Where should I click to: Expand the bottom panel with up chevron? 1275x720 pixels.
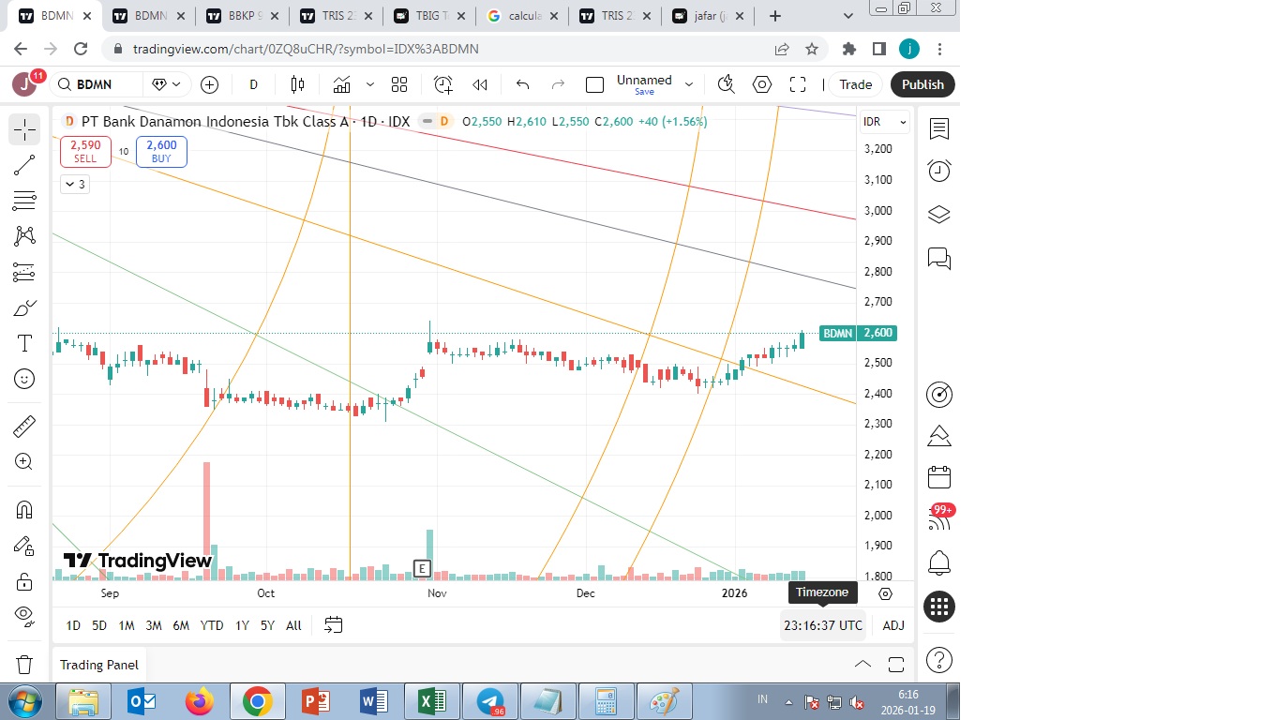point(862,665)
